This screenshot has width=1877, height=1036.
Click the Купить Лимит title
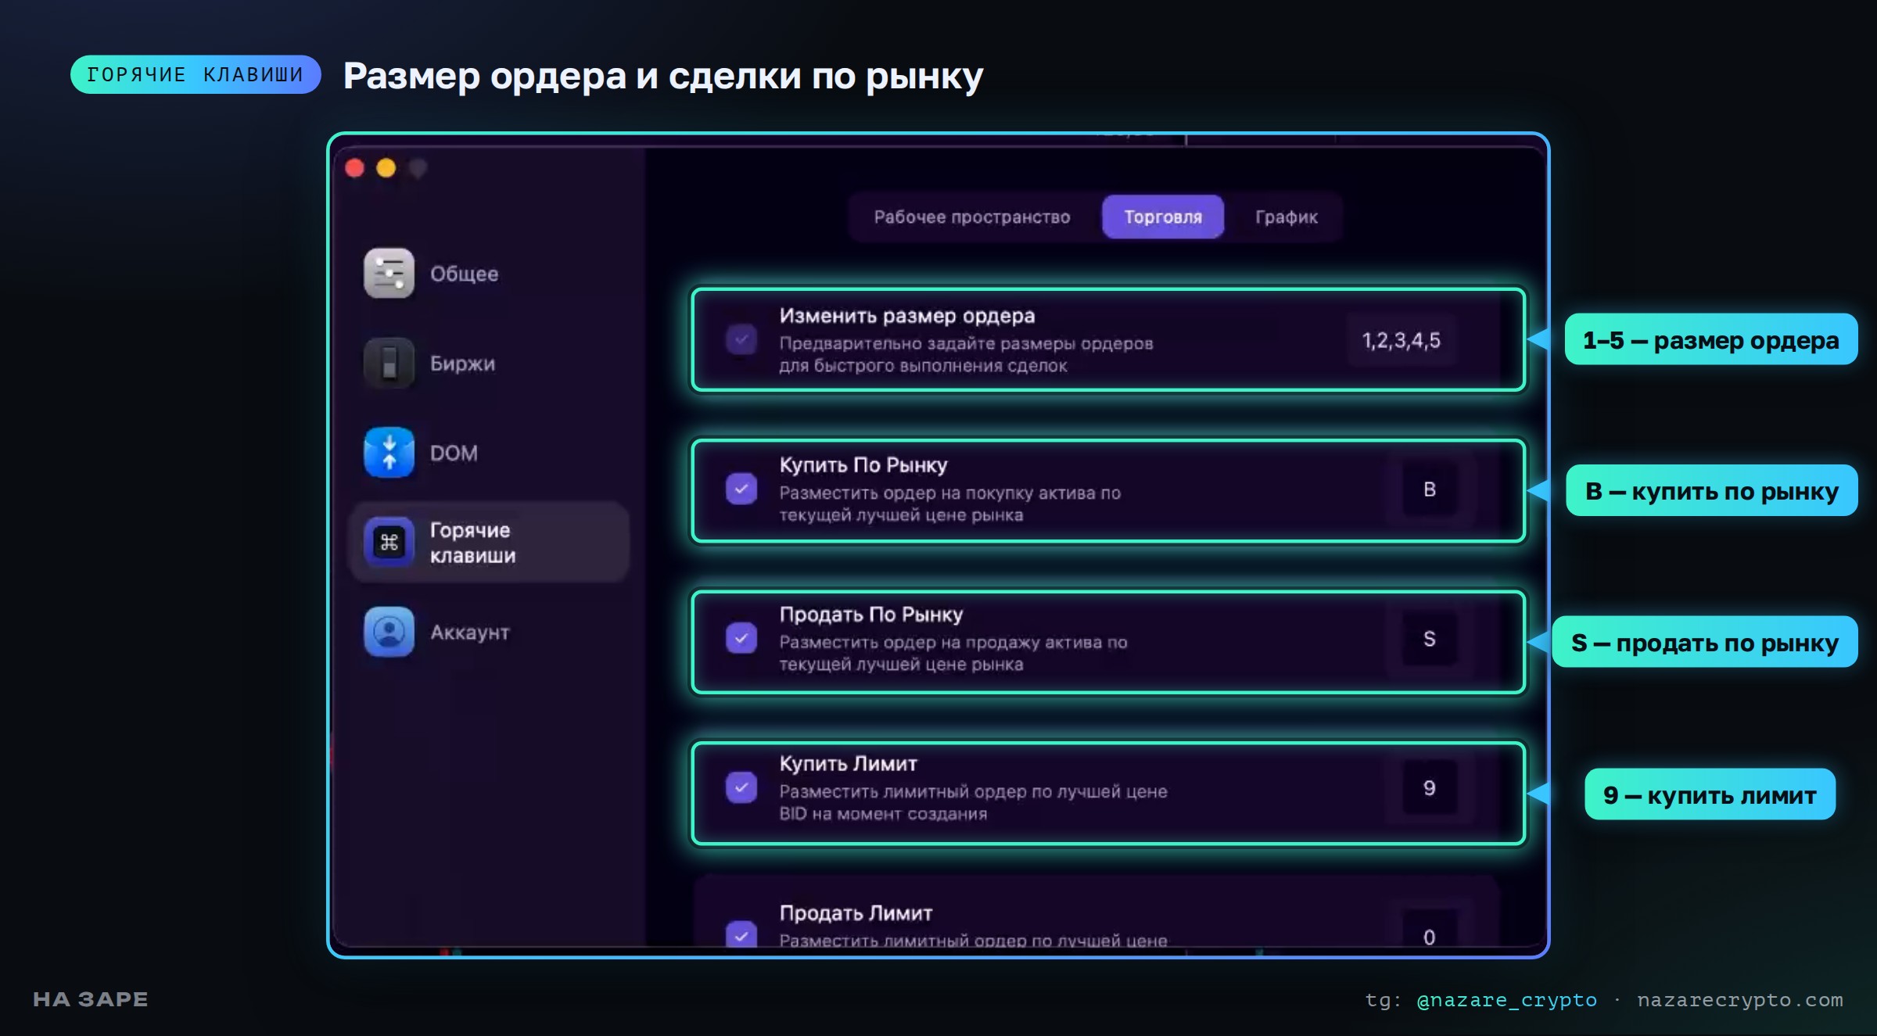point(849,764)
